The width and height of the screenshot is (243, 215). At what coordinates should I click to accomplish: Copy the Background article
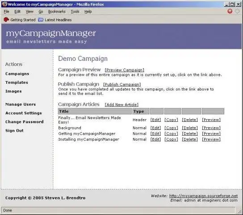(171, 128)
